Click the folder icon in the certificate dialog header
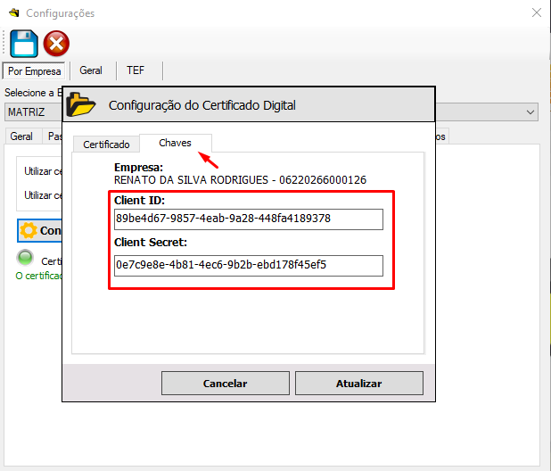Screen dimensions: 551x471 (82, 104)
